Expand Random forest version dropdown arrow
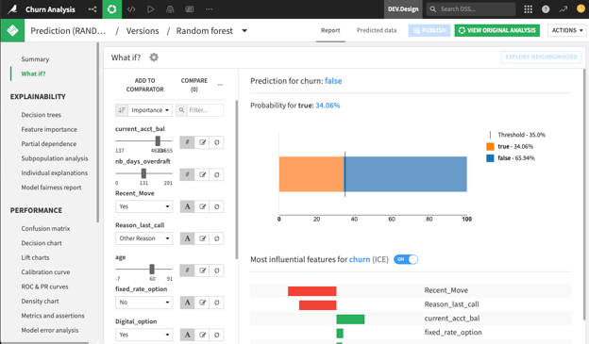The height and width of the screenshot is (344, 589). pos(244,31)
